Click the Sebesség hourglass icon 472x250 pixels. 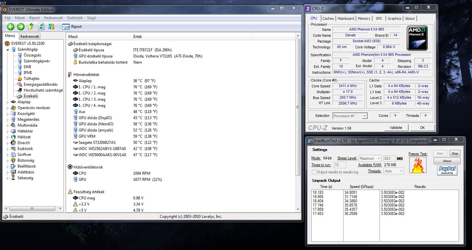click(x=13, y=178)
